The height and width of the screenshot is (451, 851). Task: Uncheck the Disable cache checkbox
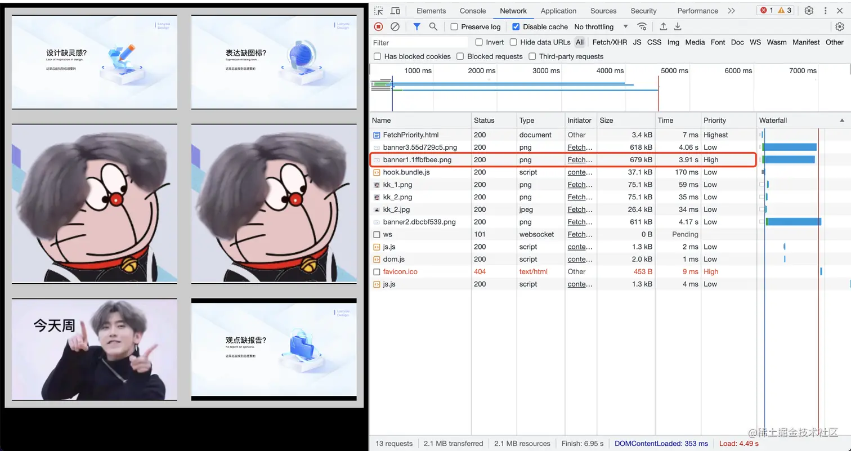(516, 27)
